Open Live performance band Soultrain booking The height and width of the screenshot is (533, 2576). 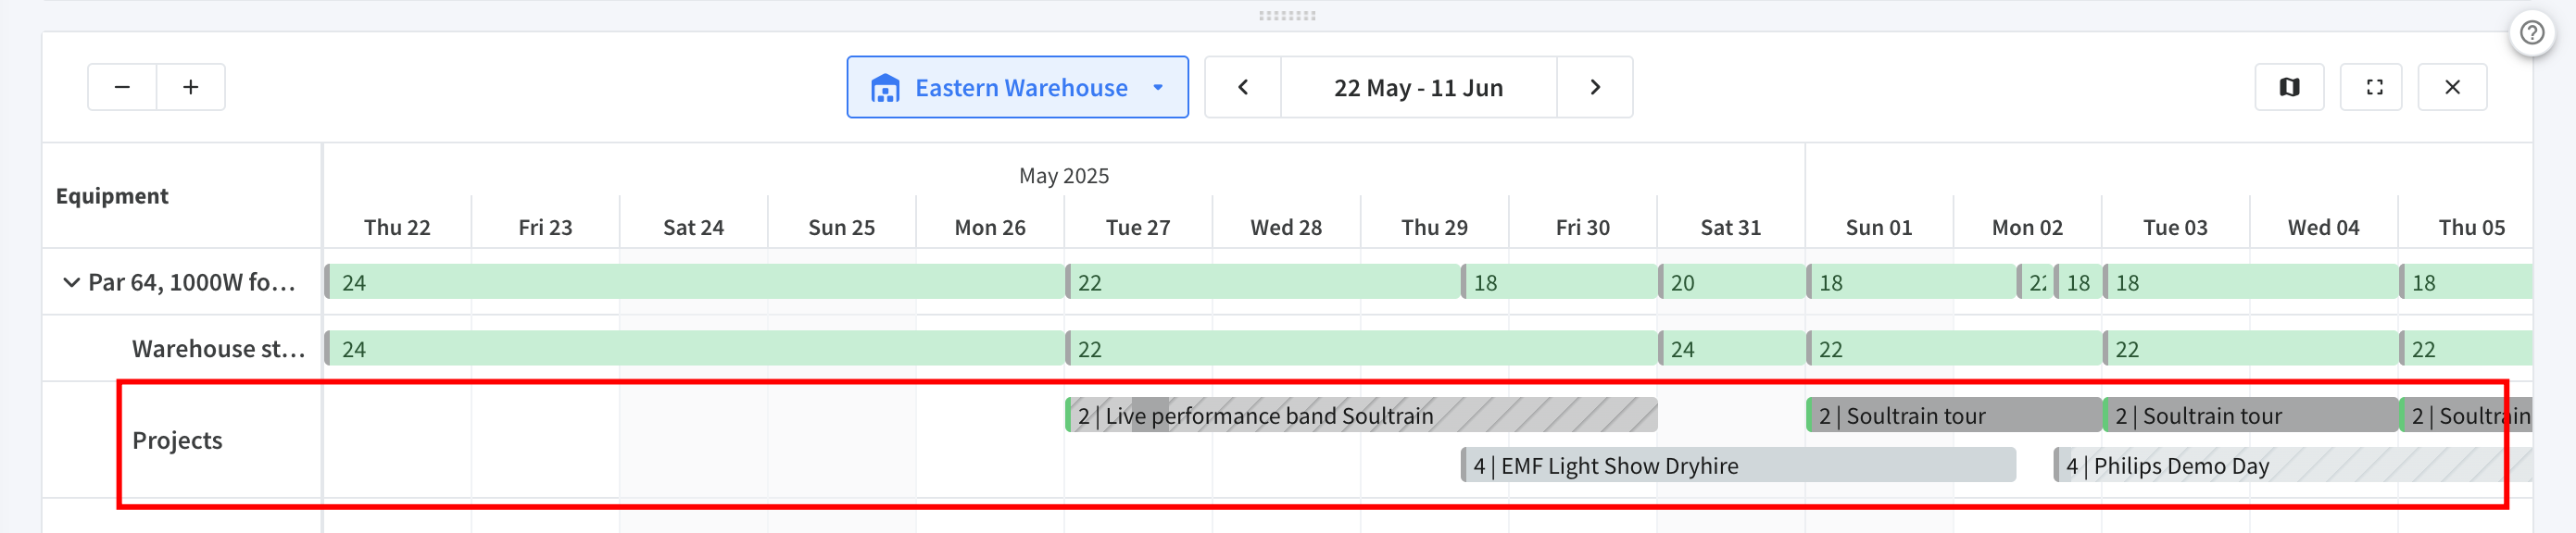[x=1361, y=415]
